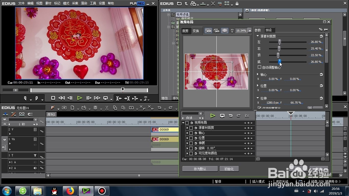
Task: Expand the 旋转 keyframe row
Action: pyautogui.click(x=187, y=148)
